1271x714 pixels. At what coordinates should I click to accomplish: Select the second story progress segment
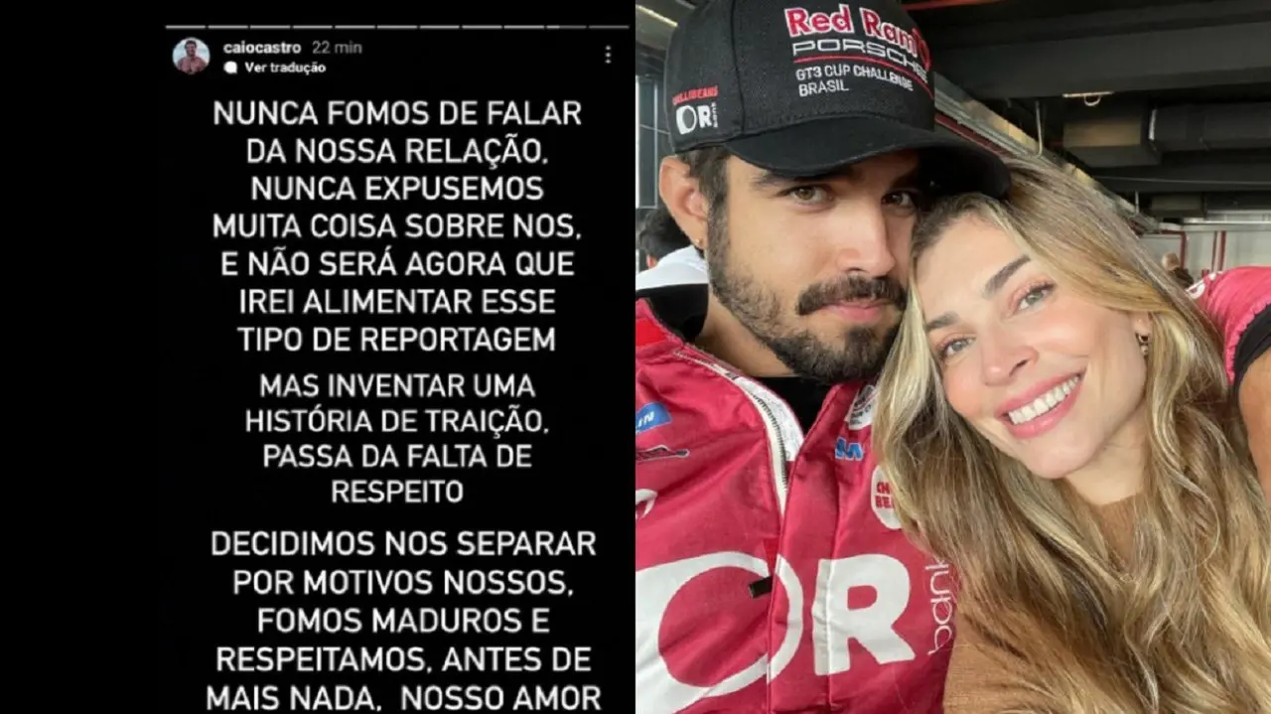tap(228, 27)
